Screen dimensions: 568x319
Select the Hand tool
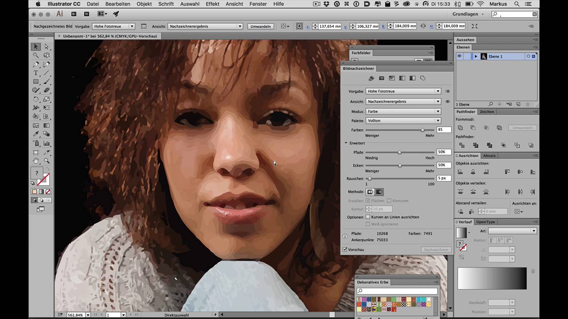point(36,161)
